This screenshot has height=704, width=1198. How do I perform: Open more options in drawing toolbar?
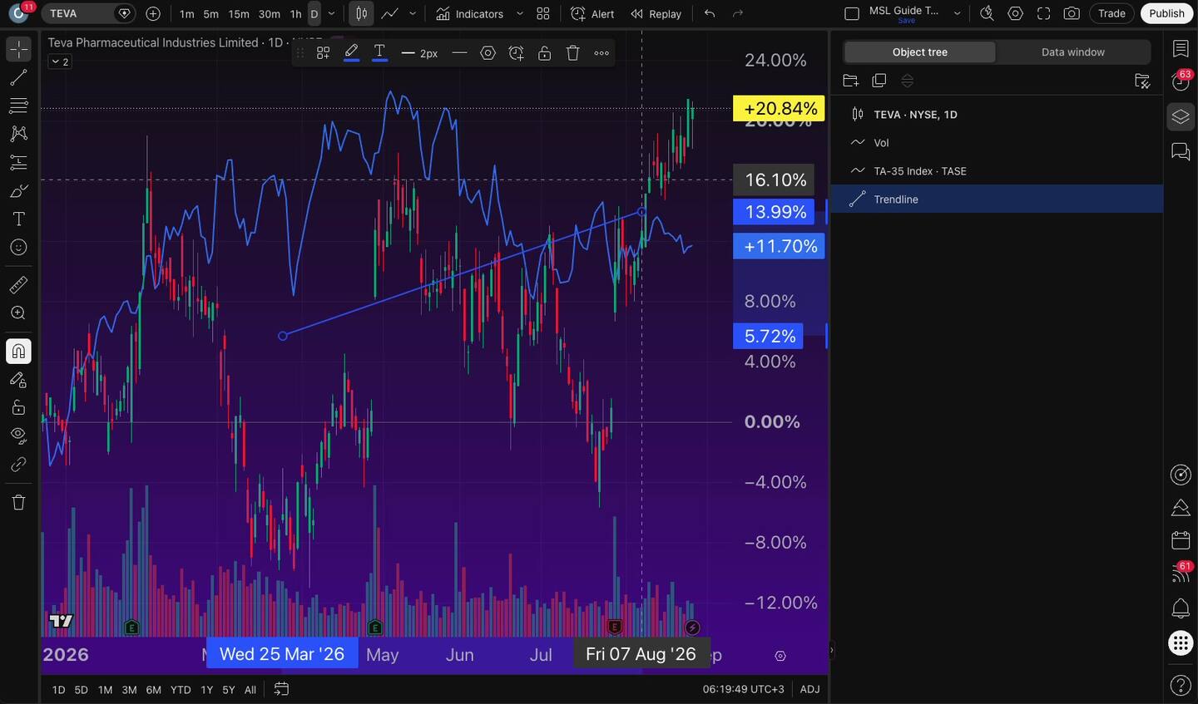coord(601,53)
